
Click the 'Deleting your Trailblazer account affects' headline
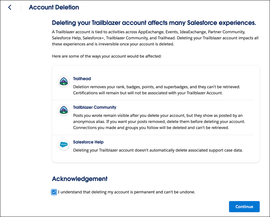154,23
